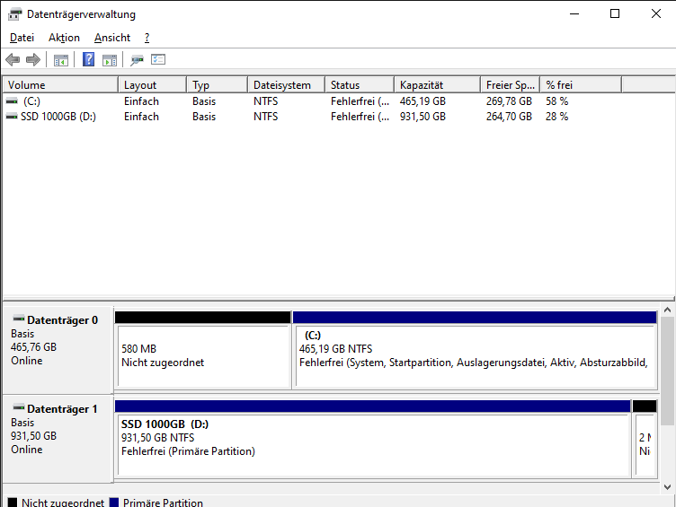Click the properties checklist toolbar icon

tap(158, 59)
